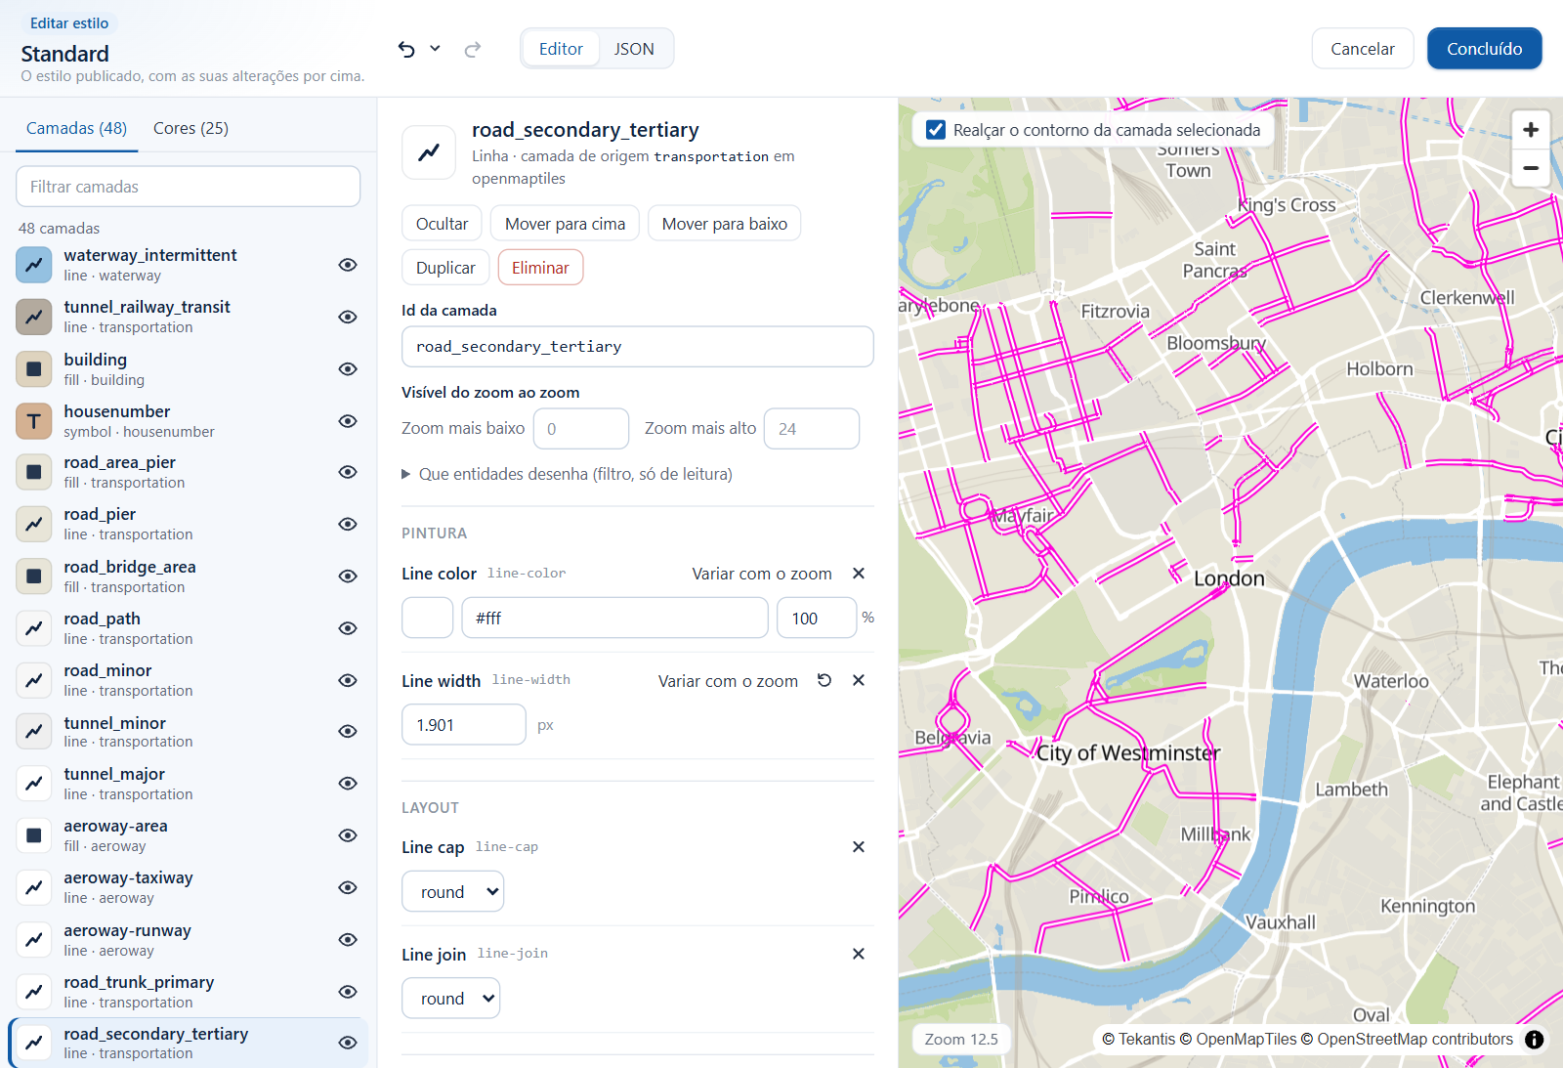Switch to the Camadas (48) tab

coord(76,128)
